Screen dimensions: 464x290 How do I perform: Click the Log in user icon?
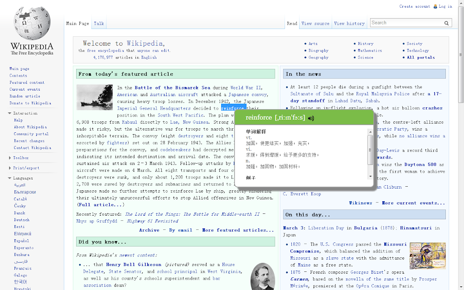click(x=435, y=6)
